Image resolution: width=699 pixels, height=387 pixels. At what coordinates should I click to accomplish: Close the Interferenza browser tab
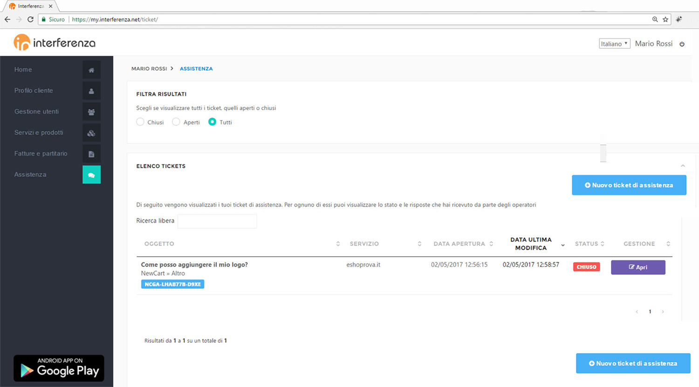[50, 7]
